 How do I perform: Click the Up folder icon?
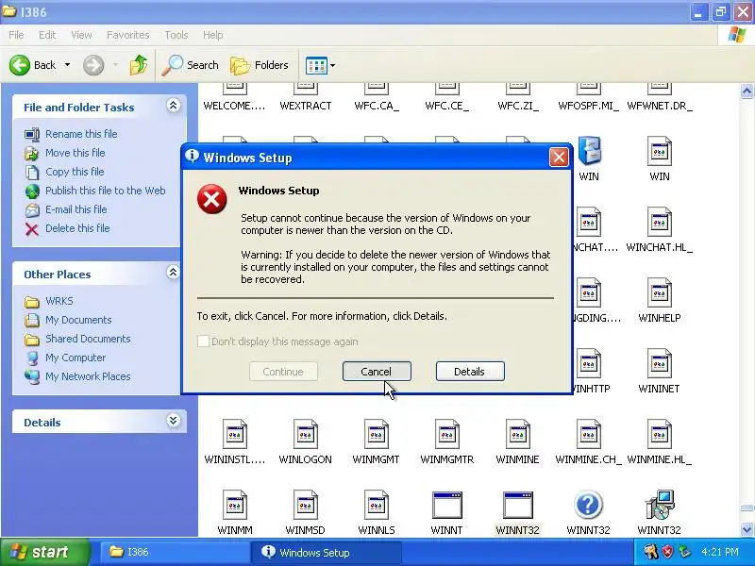pos(139,65)
